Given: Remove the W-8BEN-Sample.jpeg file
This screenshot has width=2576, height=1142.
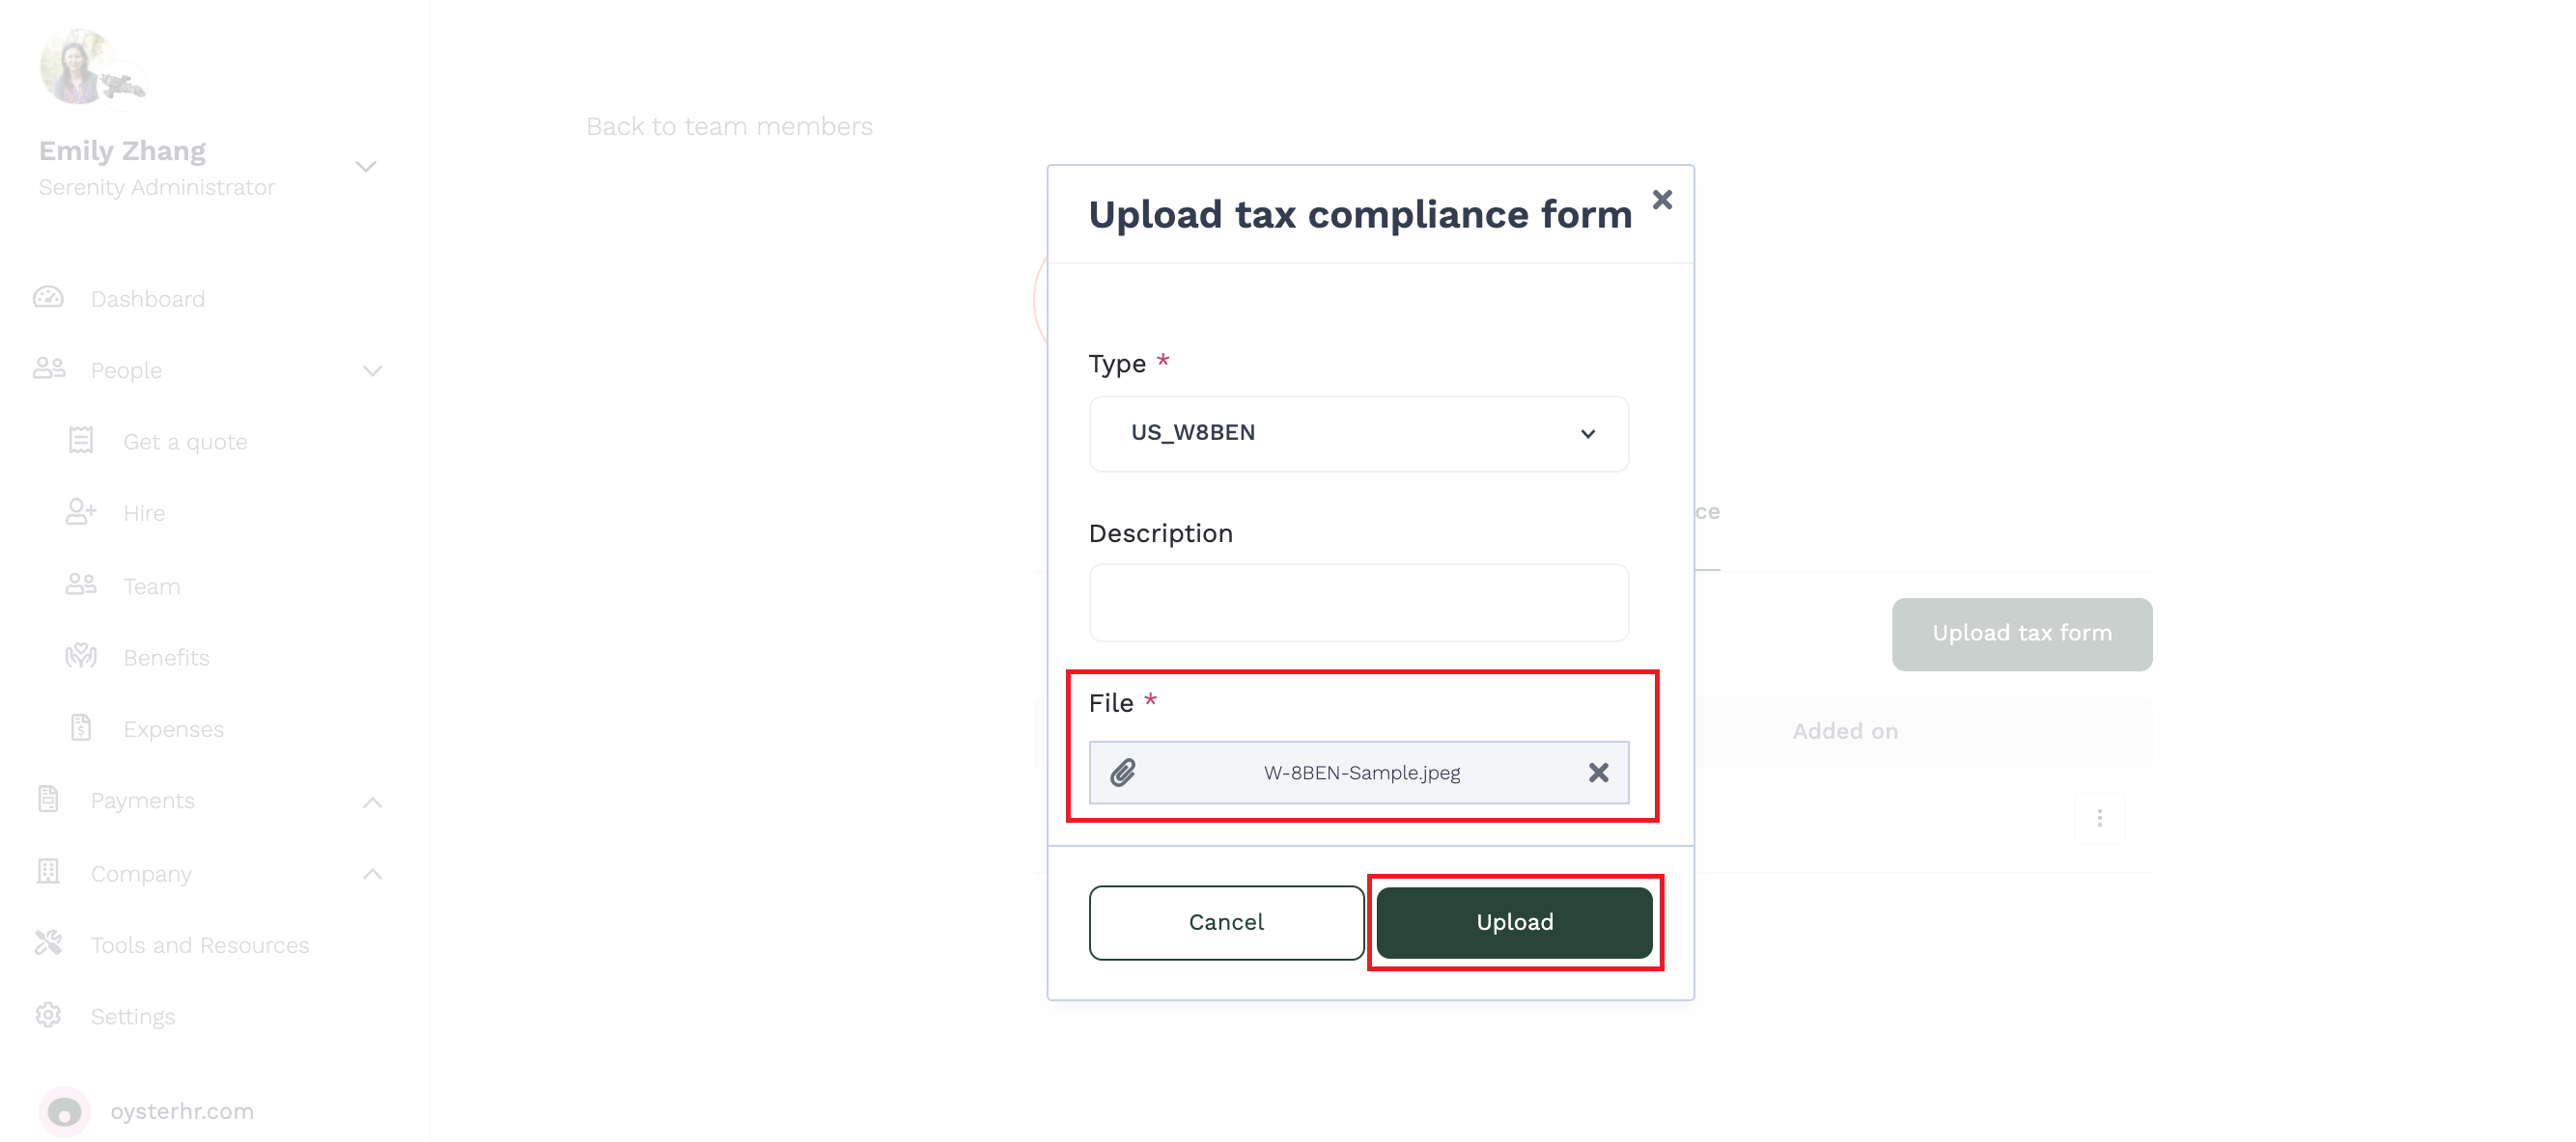Looking at the screenshot, I should tap(1598, 773).
